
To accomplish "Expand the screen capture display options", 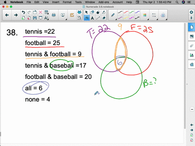I will [63, 15].
